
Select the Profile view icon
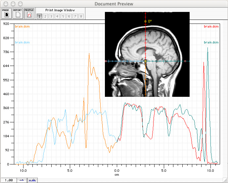click(29, 14)
